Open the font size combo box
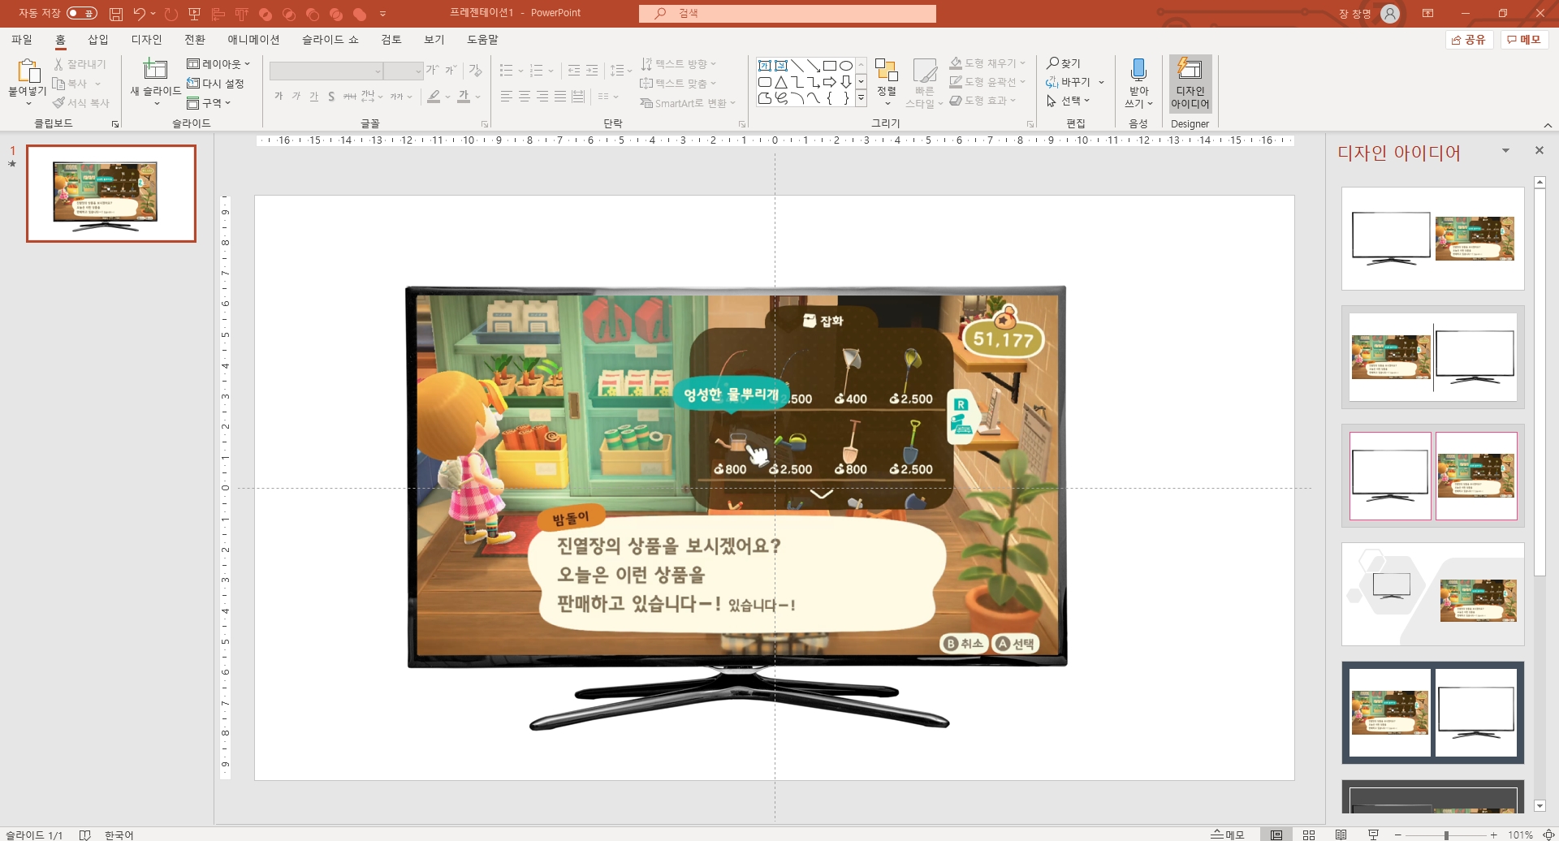The width and height of the screenshot is (1559, 841). (x=404, y=71)
